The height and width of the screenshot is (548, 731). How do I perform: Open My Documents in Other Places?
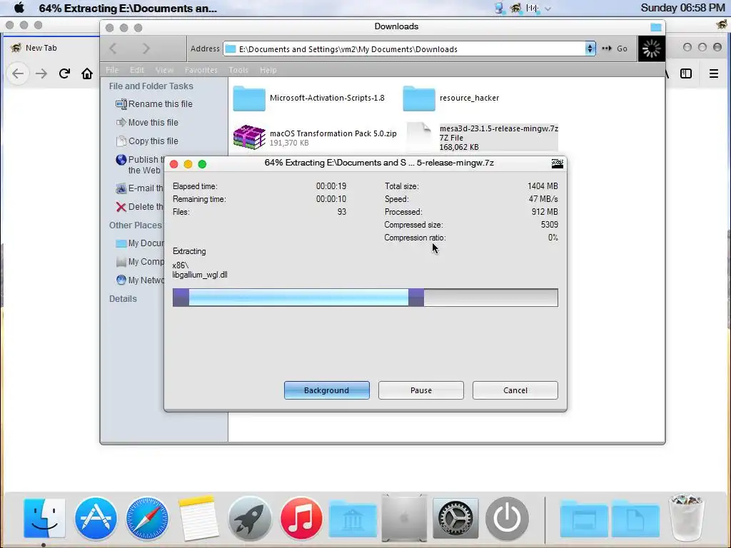[140, 243]
